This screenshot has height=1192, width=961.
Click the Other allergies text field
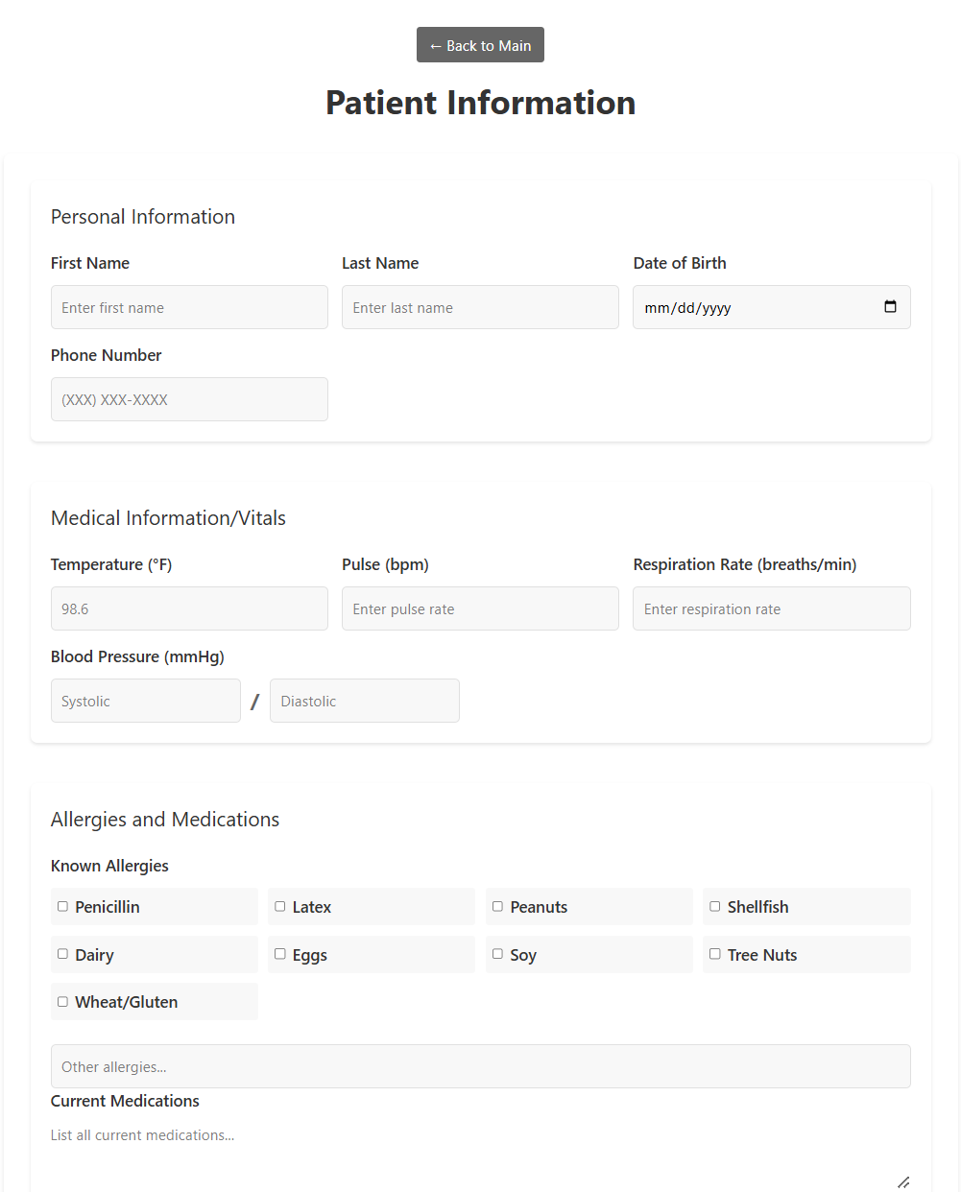[x=480, y=1066]
